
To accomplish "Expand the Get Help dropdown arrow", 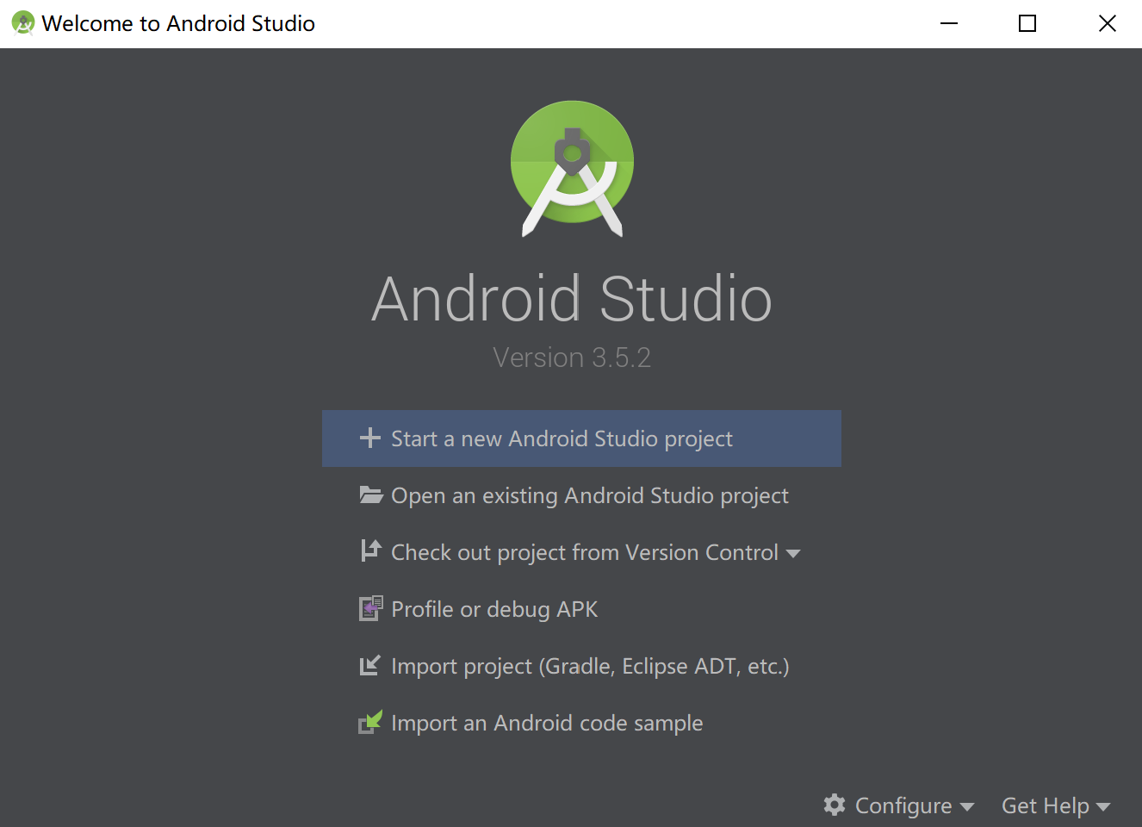I will [x=1102, y=807].
